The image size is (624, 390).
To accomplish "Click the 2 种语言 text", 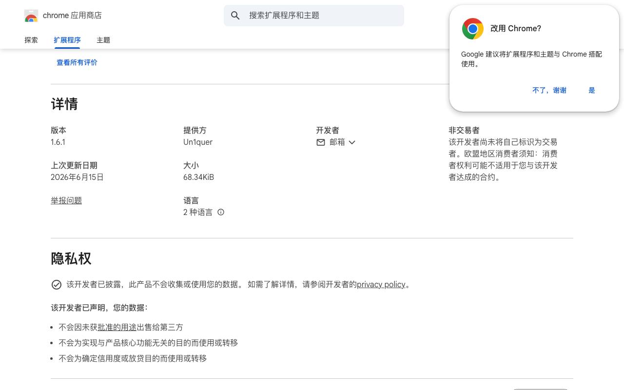I will pos(198,212).
